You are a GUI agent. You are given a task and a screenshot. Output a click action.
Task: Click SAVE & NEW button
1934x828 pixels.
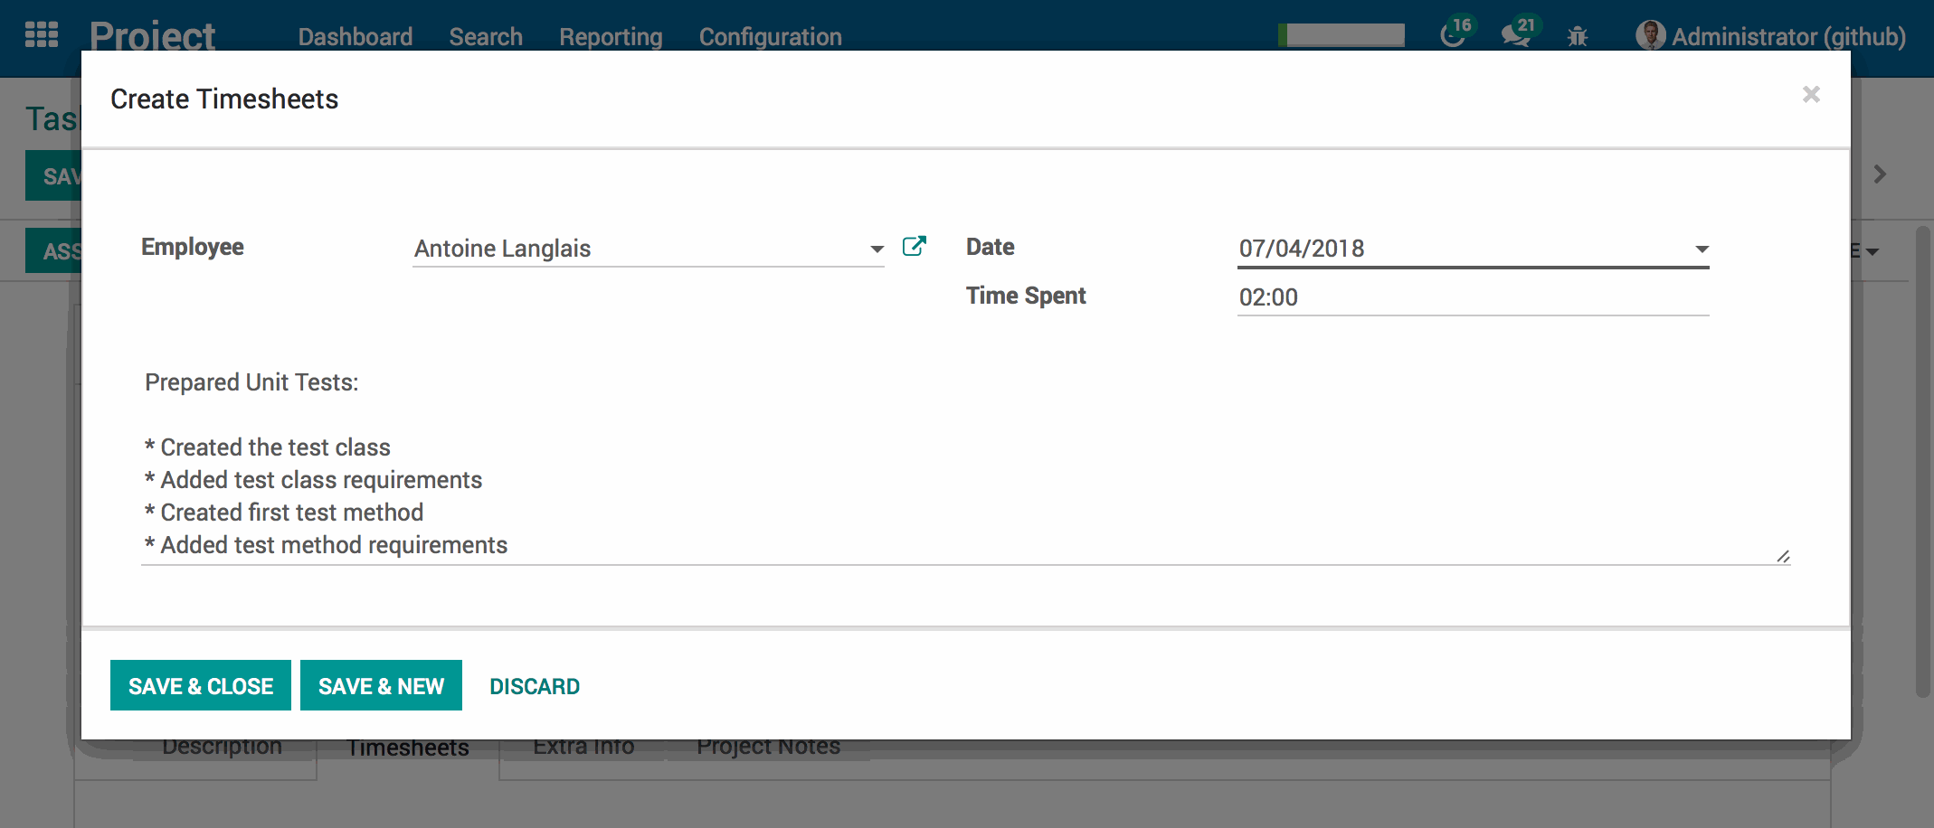[381, 685]
